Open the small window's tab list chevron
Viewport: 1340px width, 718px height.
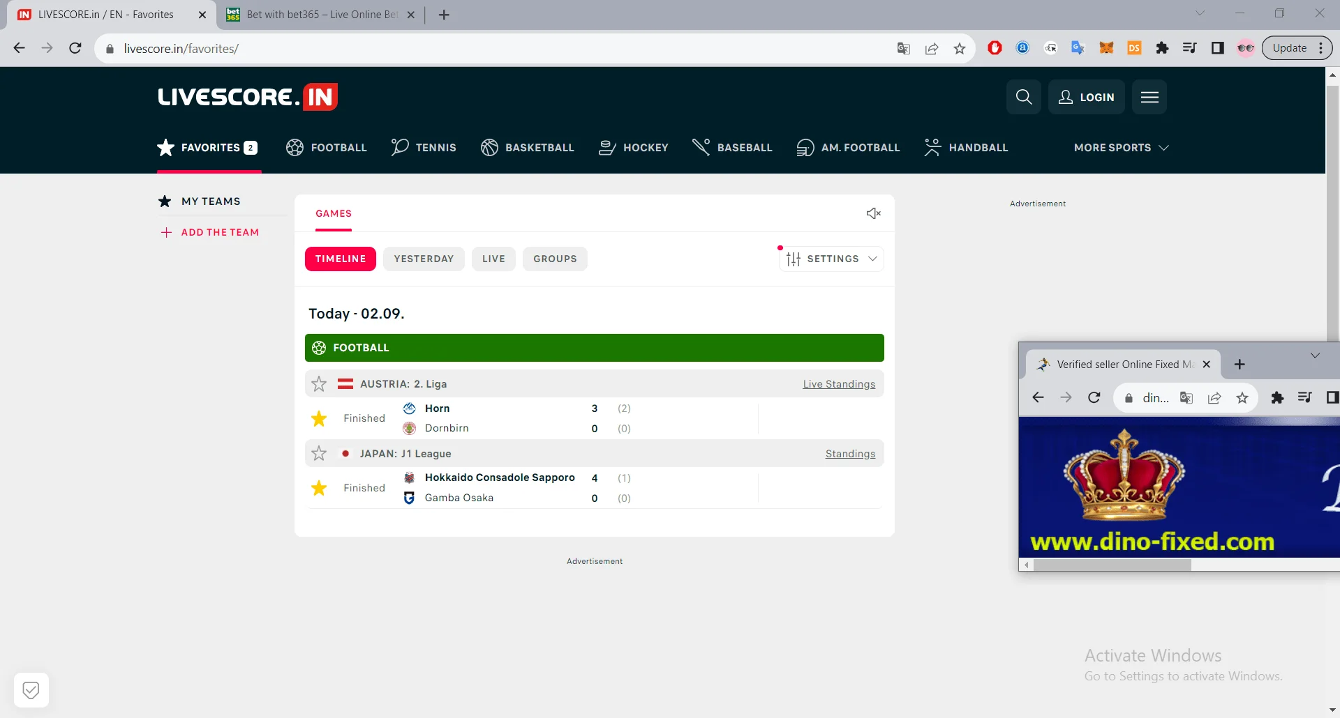[x=1315, y=356]
